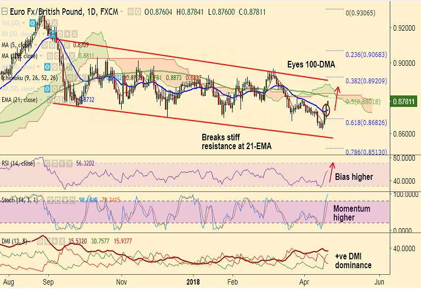Remove the DMI indicator with X
The width and height of the screenshot is (421, 289).
(62, 241)
